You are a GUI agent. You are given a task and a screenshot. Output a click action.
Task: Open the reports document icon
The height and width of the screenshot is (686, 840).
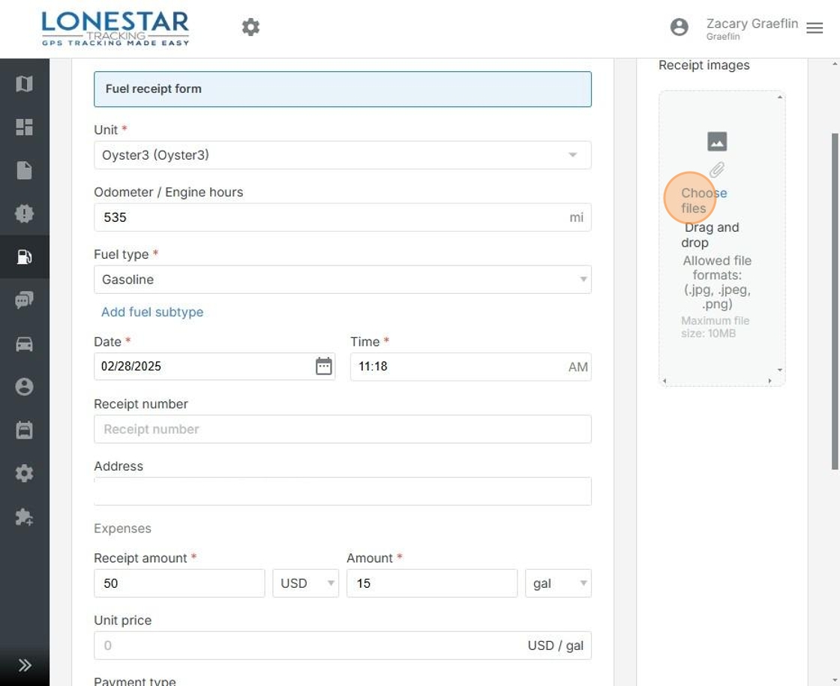tap(24, 170)
